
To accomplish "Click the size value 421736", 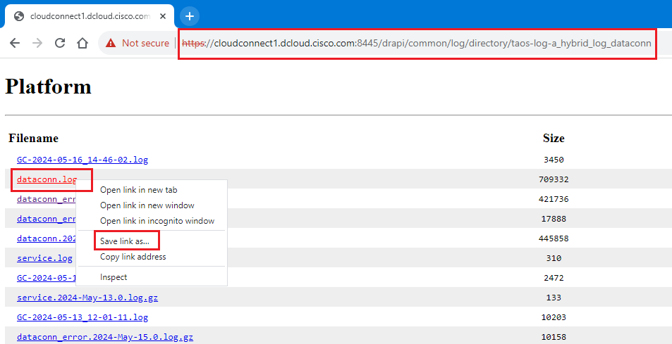I will (554, 199).
